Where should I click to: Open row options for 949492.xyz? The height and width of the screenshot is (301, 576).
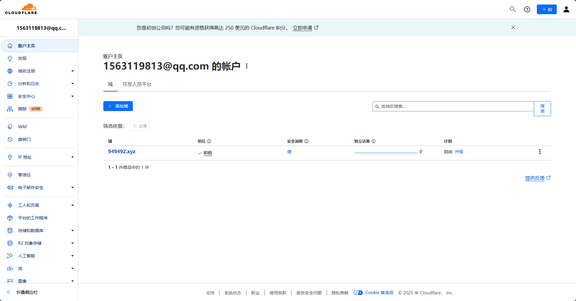540,152
